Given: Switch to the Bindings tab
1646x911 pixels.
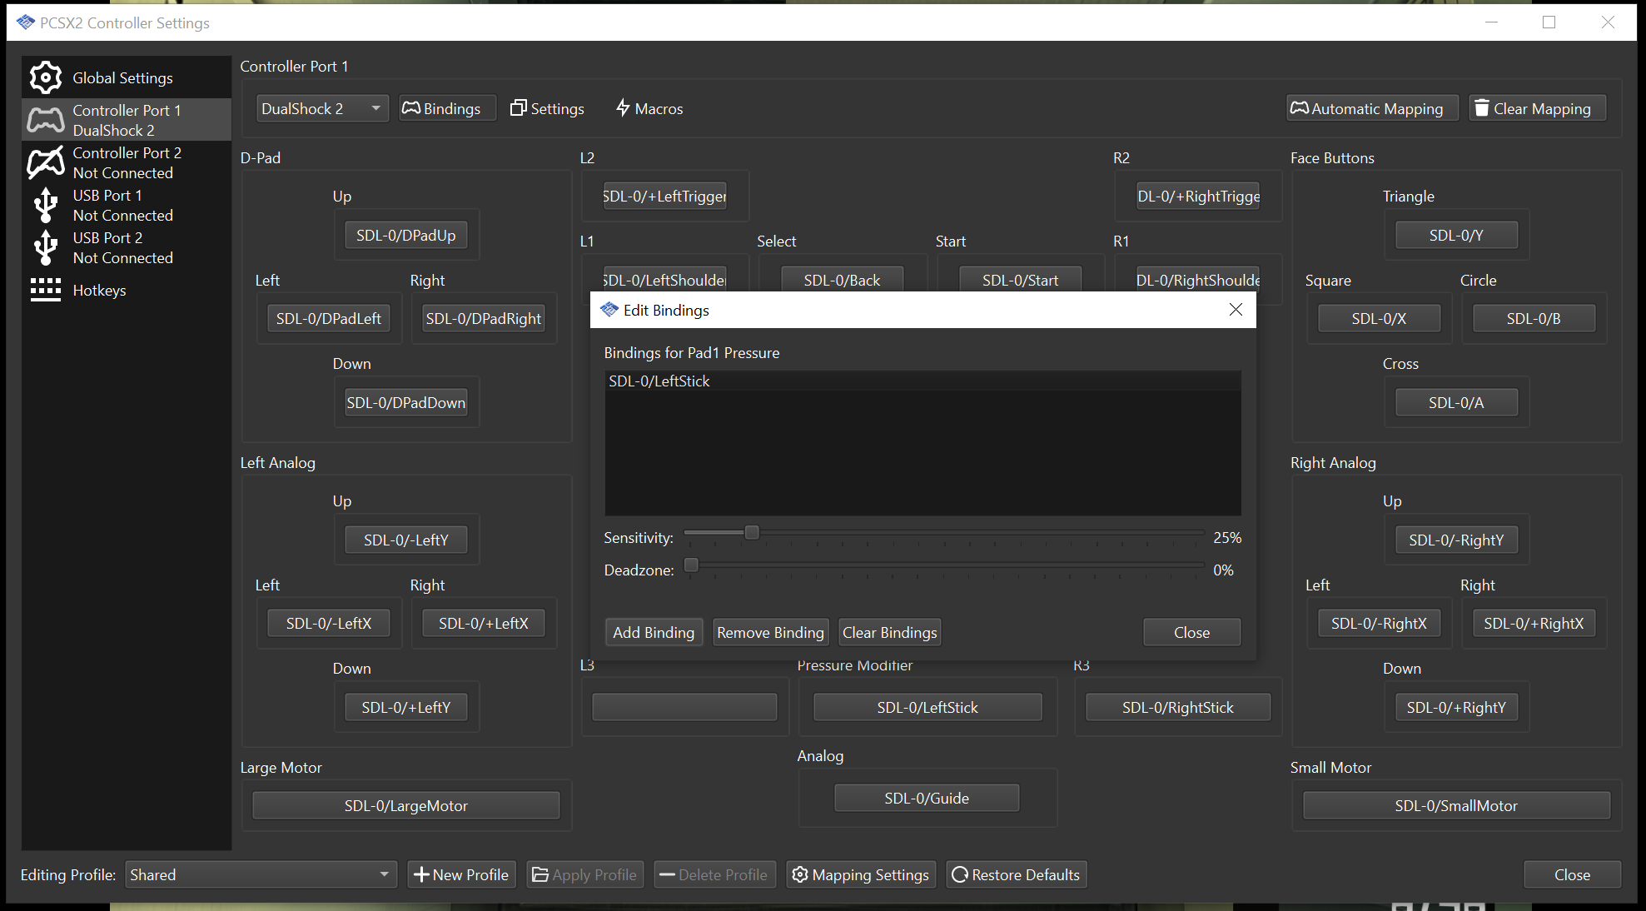Looking at the screenshot, I should 448,108.
